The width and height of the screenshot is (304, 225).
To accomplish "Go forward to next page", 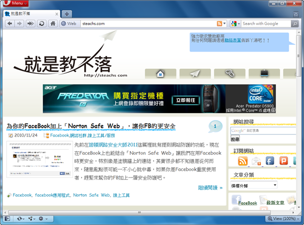I will pyautogui.click(x=19, y=24).
